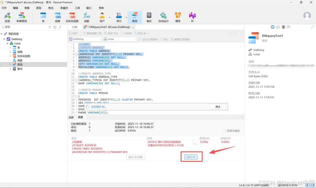Screen dimensions: 316x188
Task: Switch to the 摘要 tab
Action: click(x=80, y=117)
